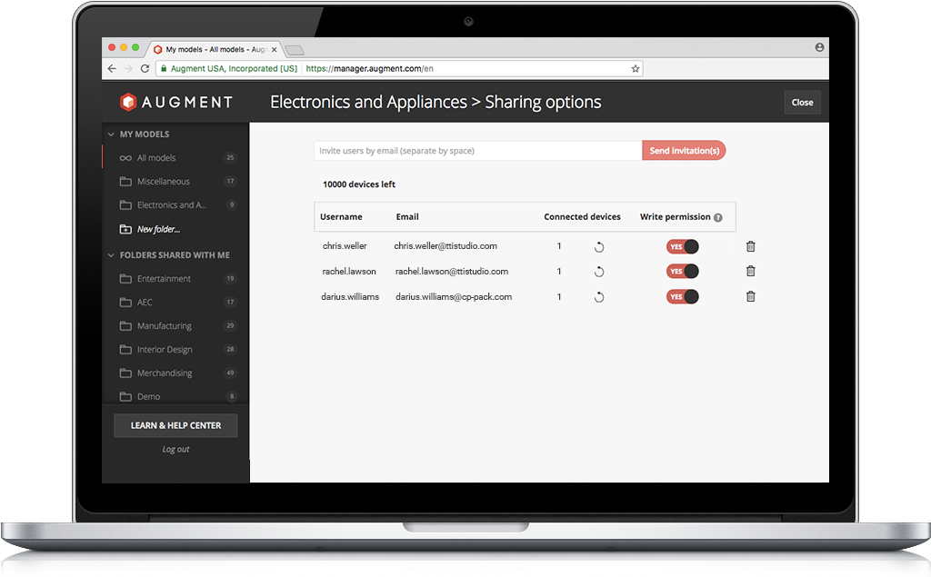Disable write permission for chris.weller
Image resolution: width=931 pixels, height=577 pixels.
(x=682, y=245)
